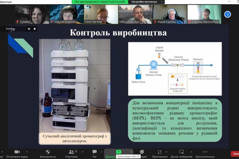Click the Detector label in diagram
Image resolution: width=239 pixels, height=159 pixels.
[x=198, y=59]
